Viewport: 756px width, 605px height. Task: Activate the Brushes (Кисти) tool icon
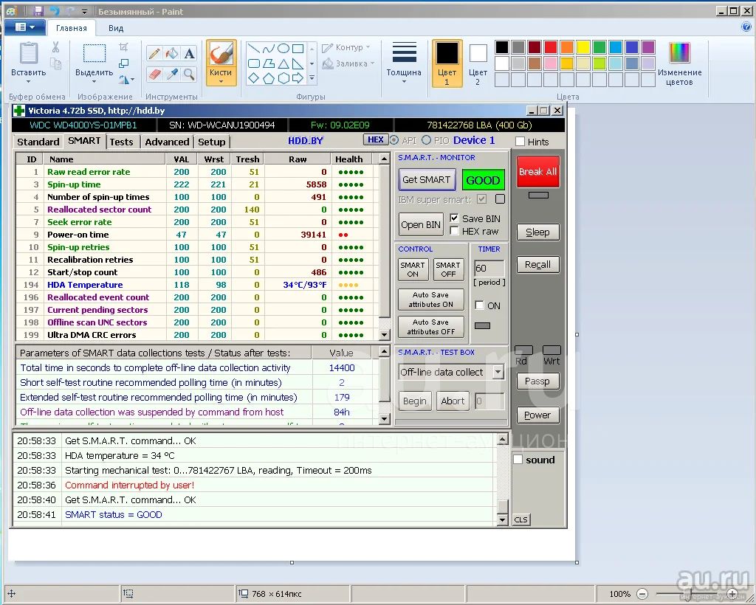[x=221, y=53]
